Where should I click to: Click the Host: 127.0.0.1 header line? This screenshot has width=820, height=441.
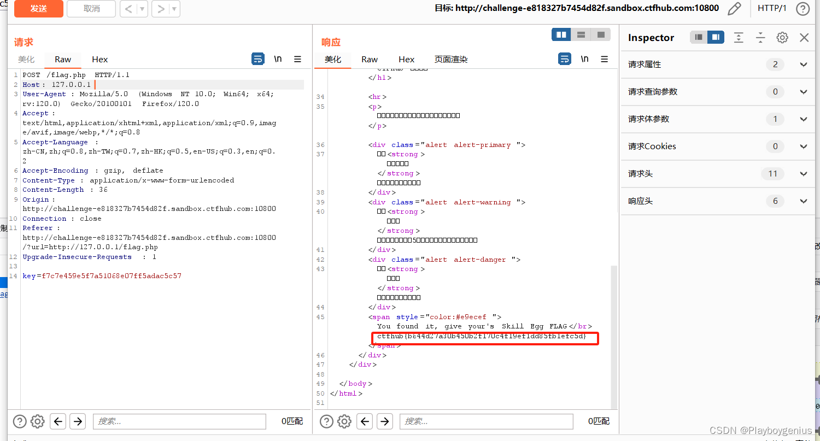coord(57,85)
